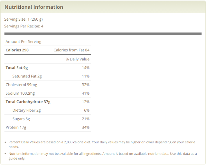The width and height of the screenshot is (206, 165).
Task: Click the Calories 298 label
Action: tap(17, 50)
